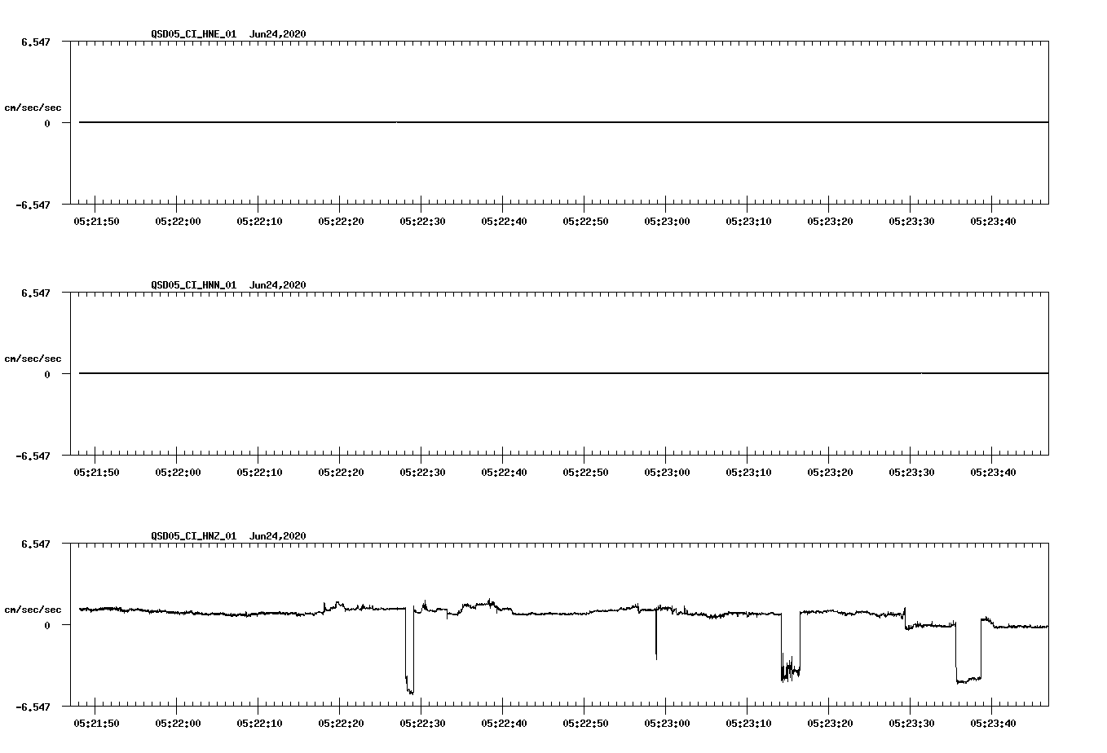Image resolution: width=1107 pixels, height=753 pixels.
Task: Pick the 05:22:40 time label under HNE plot
Action: pyautogui.click(x=504, y=221)
